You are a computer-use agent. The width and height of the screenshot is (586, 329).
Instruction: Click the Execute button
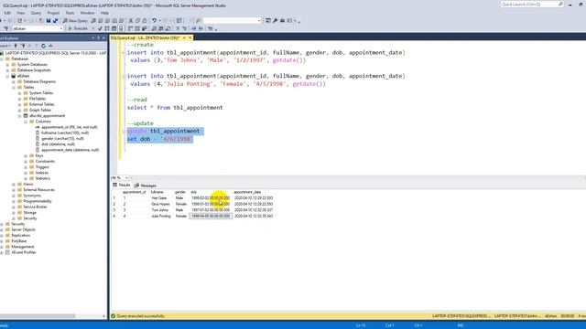click(78, 28)
